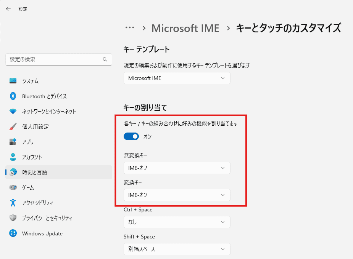This screenshot has width=353, height=259.
Task: Click the Ctrl + Space label
Action: [138, 209]
